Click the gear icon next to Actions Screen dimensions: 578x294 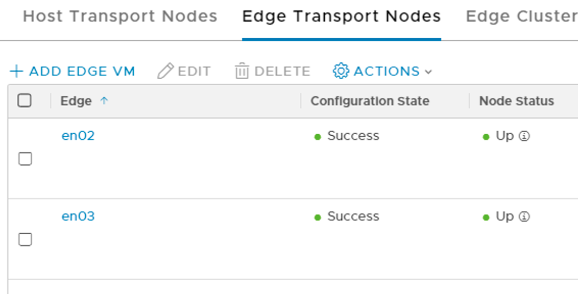[x=341, y=71]
